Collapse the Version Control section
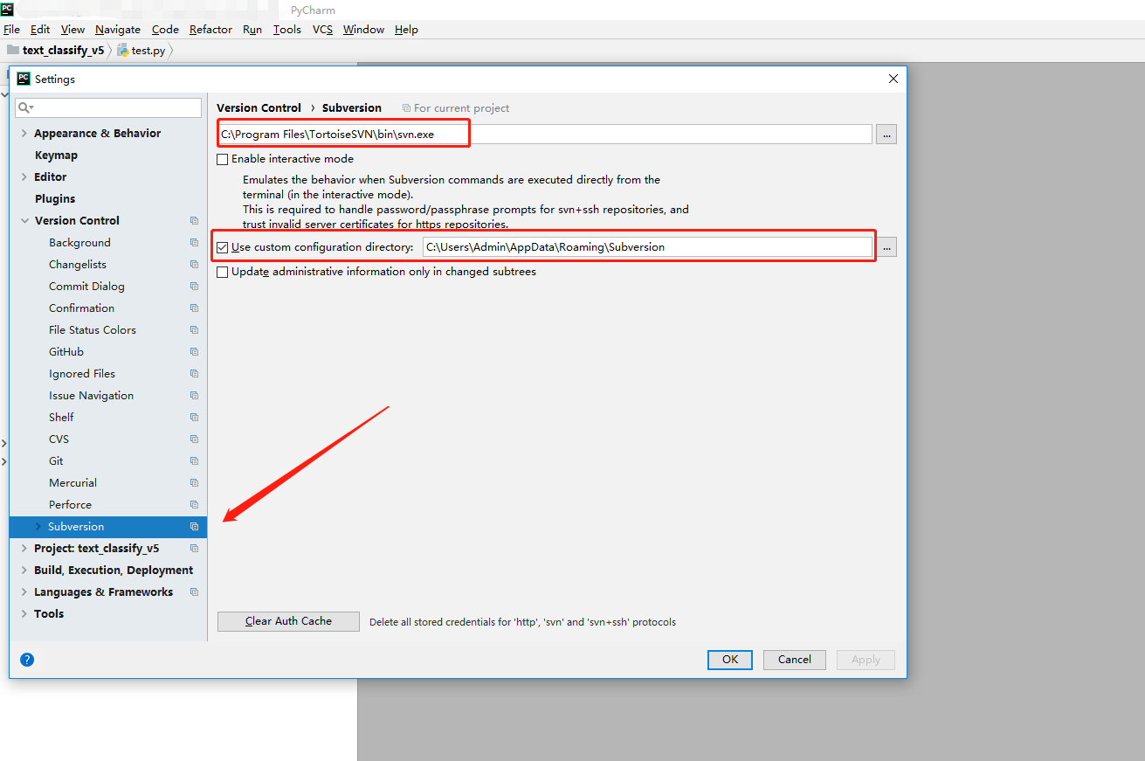 click(x=24, y=220)
